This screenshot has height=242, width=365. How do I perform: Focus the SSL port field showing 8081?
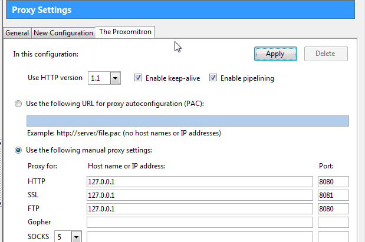pos(333,195)
